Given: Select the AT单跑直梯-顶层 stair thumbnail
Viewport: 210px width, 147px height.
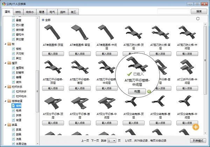Looking at the screenshot, I should [53, 34].
